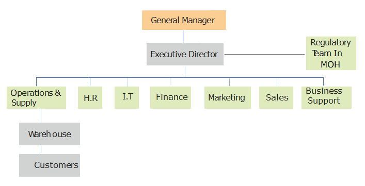Click connector between Warehouse and Customers

(41, 149)
